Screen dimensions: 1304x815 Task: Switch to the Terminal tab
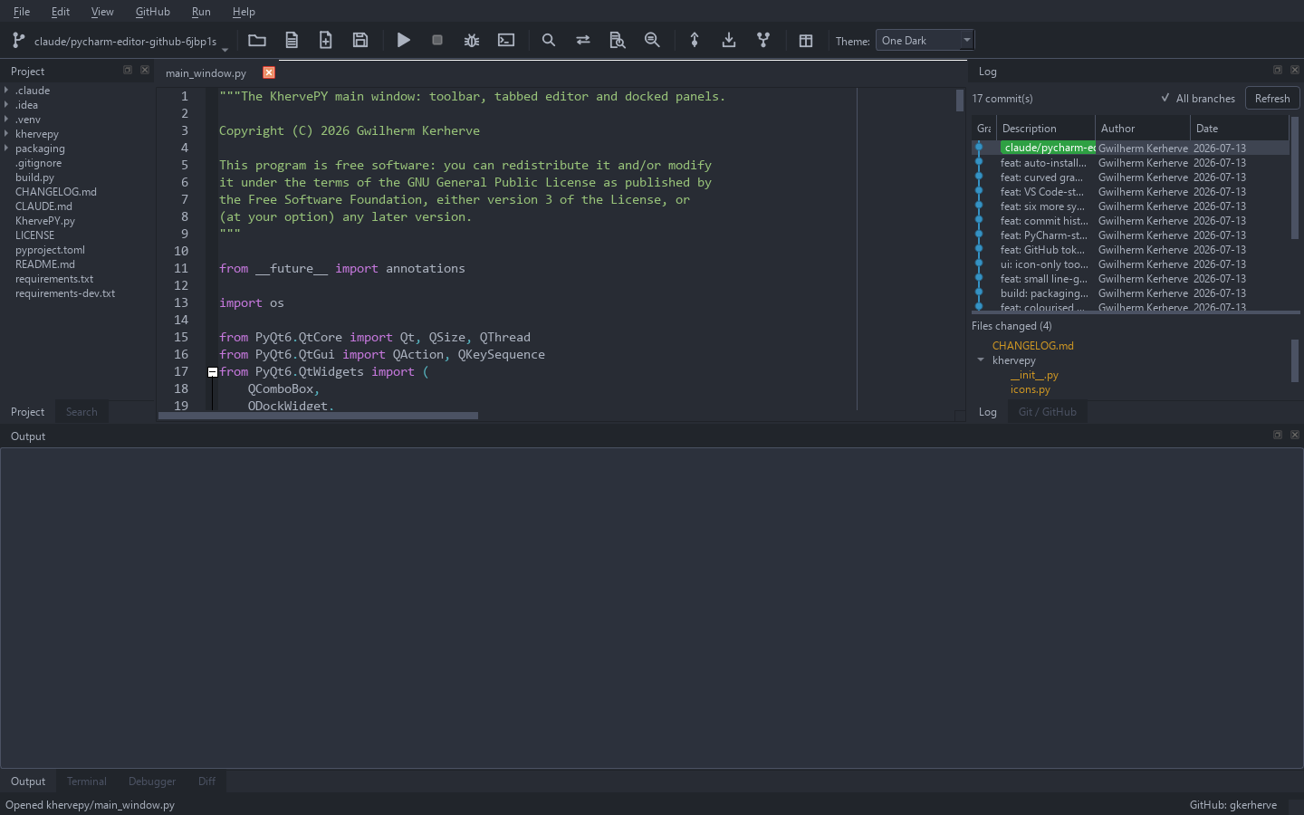tap(87, 781)
